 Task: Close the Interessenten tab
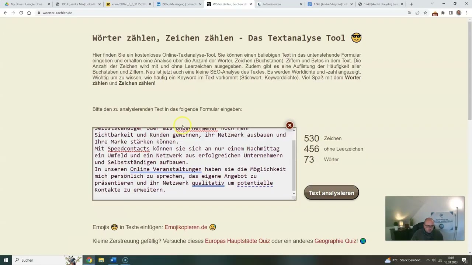point(301,4)
